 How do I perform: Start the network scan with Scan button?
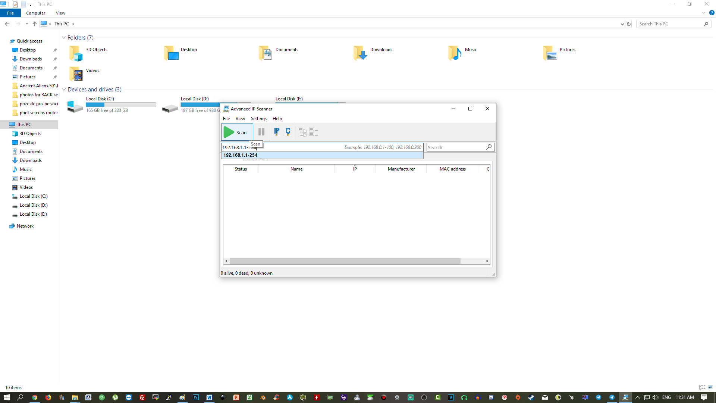(x=237, y=132)
